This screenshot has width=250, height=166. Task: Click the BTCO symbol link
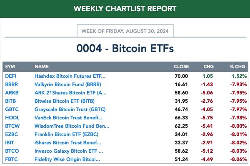pyautogui.click(x=12, y=151)
